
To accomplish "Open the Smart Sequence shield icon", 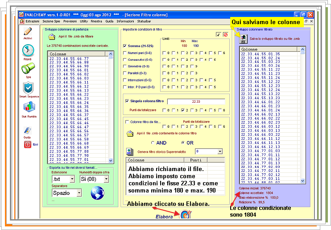I will coord(28,88).
